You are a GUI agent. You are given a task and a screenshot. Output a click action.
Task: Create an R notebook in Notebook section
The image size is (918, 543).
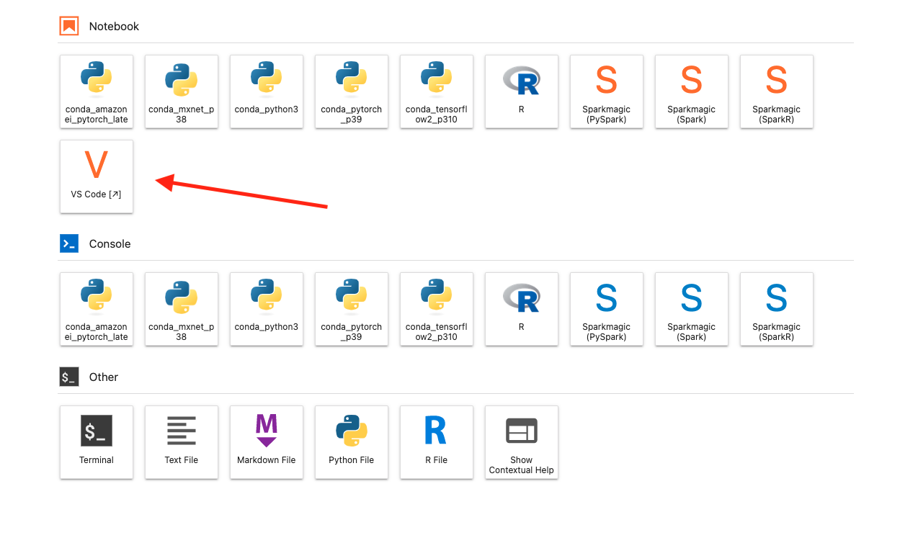click(x=522, y=91)
